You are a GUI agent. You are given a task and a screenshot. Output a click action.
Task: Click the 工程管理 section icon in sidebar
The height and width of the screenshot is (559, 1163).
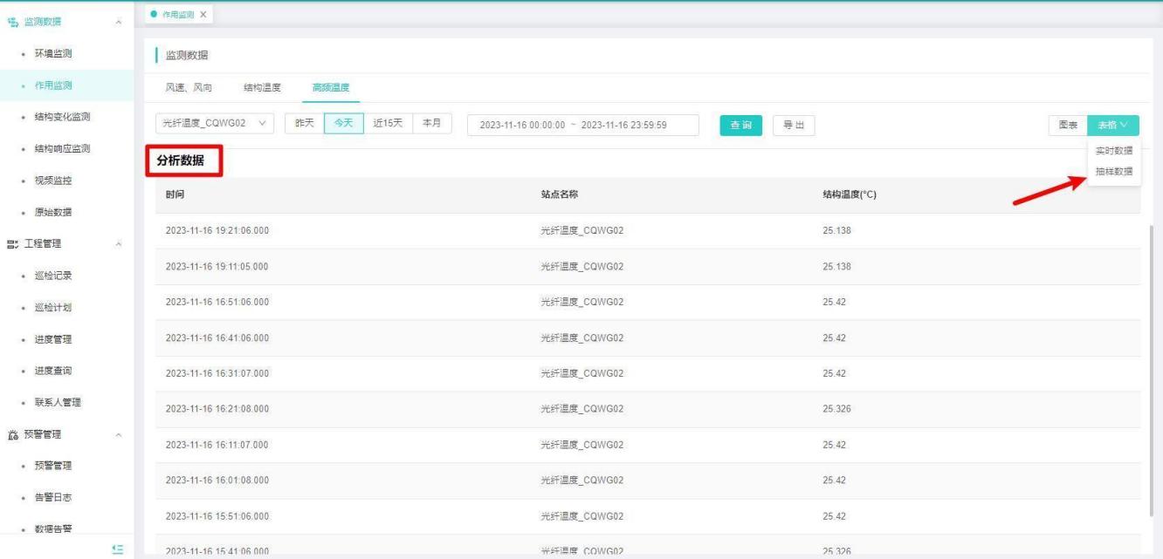[12, 243]
